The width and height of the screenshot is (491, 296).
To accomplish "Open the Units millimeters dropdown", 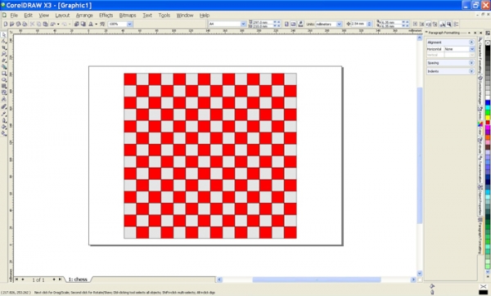I will pos(339,24).
